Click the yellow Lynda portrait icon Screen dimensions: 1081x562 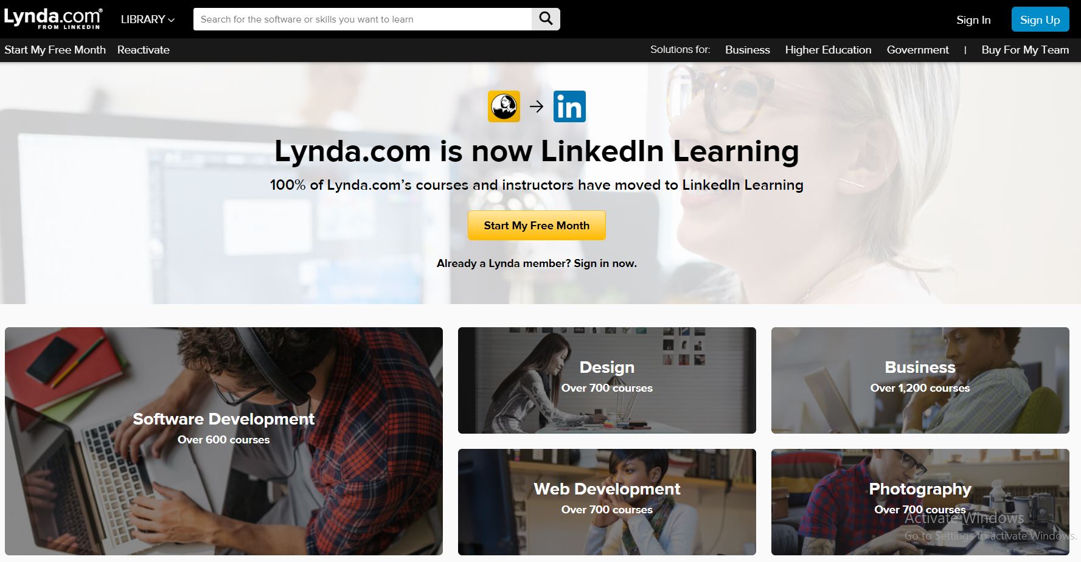tap(504, 106)
